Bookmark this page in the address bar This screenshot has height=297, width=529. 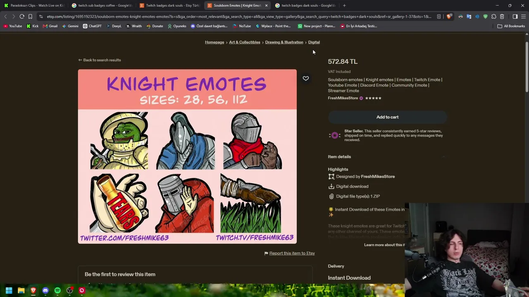click(30, 16)
